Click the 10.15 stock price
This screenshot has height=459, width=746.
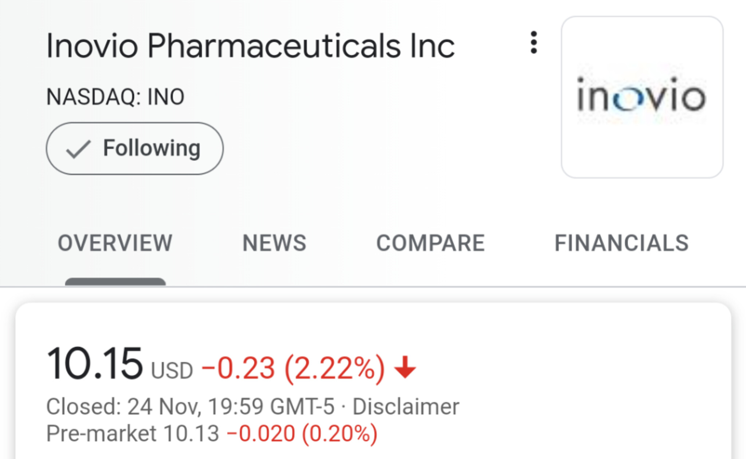click(x=95, y=364)
